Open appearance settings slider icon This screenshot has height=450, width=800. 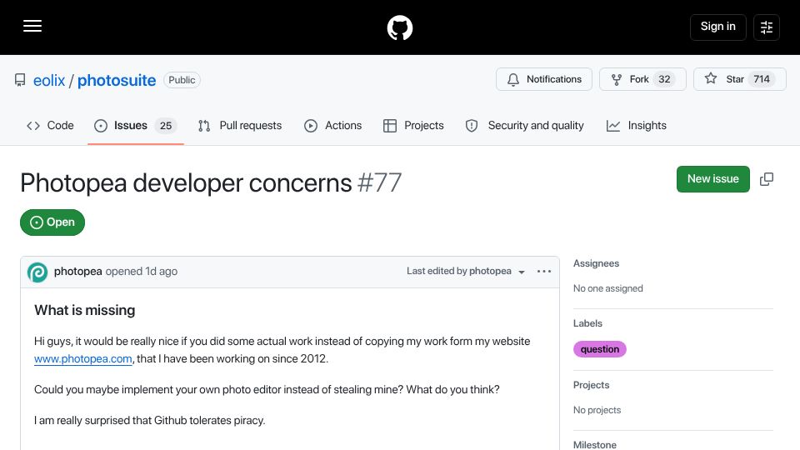pos(767,27)
